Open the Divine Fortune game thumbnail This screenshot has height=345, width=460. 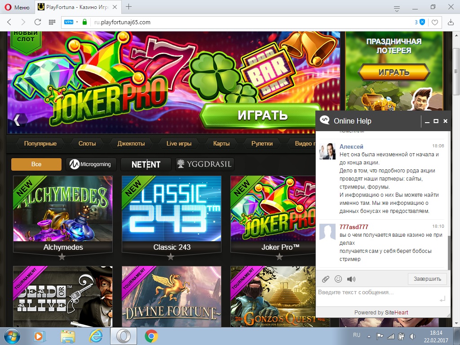click(x=172, y=296)
